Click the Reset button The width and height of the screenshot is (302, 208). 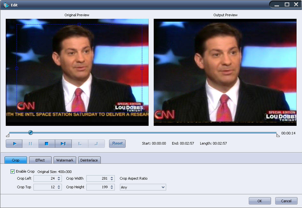pyautogui.click(x=117, y=144)
